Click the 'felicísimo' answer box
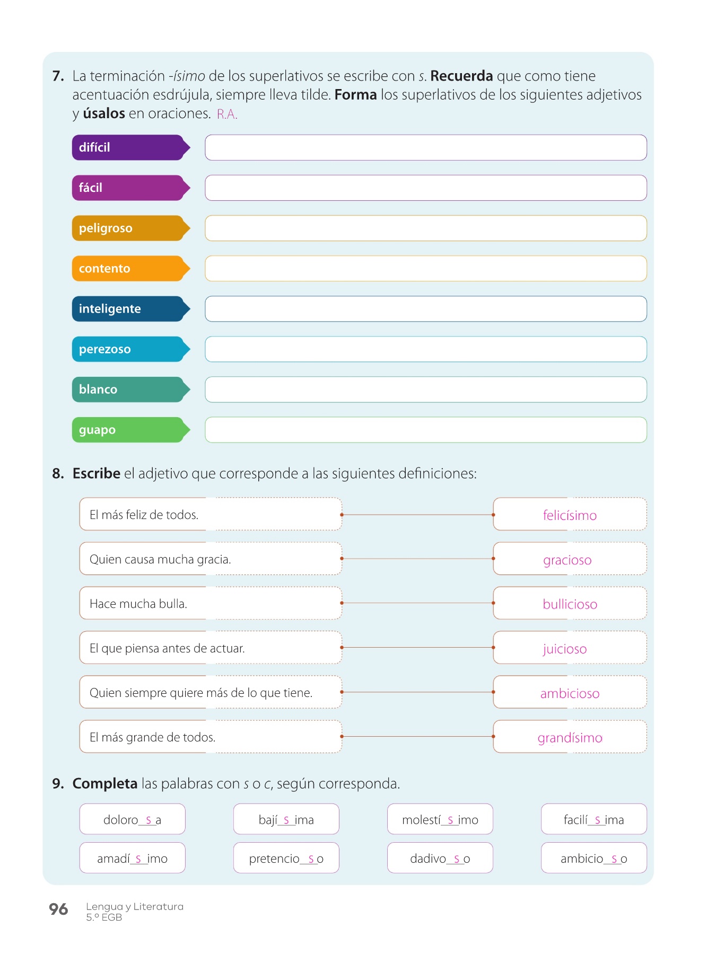The width and height of the screenshot is (716, 954). (x=570, y=515)
